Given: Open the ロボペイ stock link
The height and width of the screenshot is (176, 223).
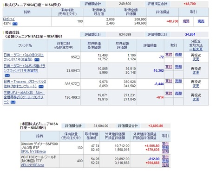Looking at the screenshot, I should 9,19.
